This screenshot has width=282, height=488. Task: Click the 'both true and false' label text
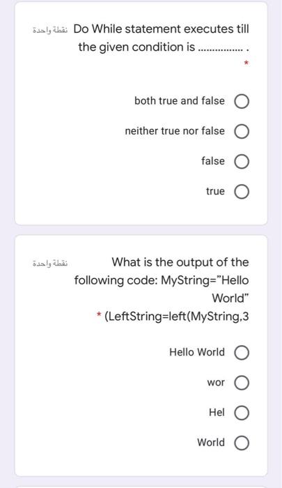tap(180, 101)
